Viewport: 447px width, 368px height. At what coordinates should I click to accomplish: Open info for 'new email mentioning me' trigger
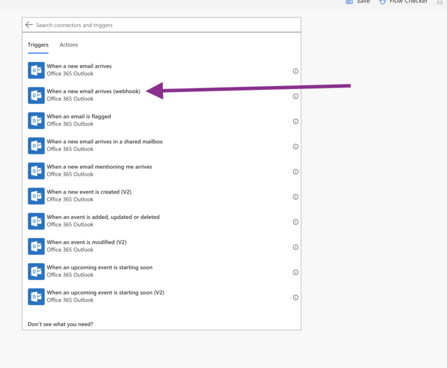[x=296, y=171]
